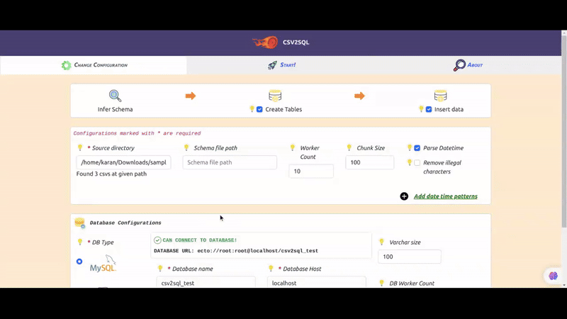Click the lightbulb hint for Database Host

[x=271, y=269]
